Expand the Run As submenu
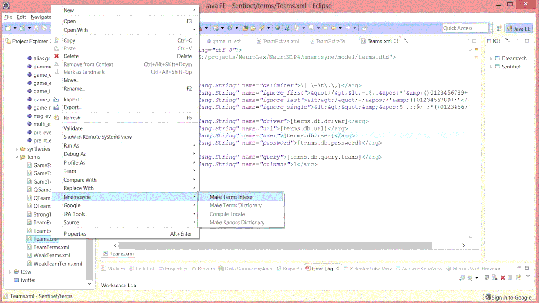 click(x=125, y=146)
